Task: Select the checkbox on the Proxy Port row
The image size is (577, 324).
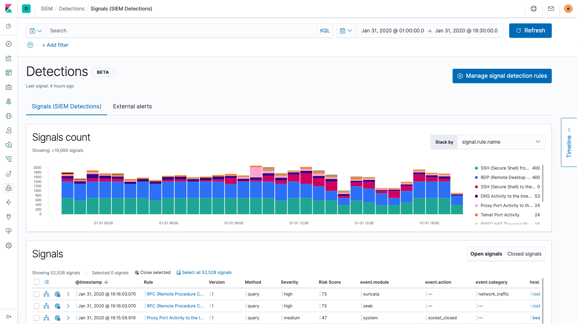Action: (36, 318)
